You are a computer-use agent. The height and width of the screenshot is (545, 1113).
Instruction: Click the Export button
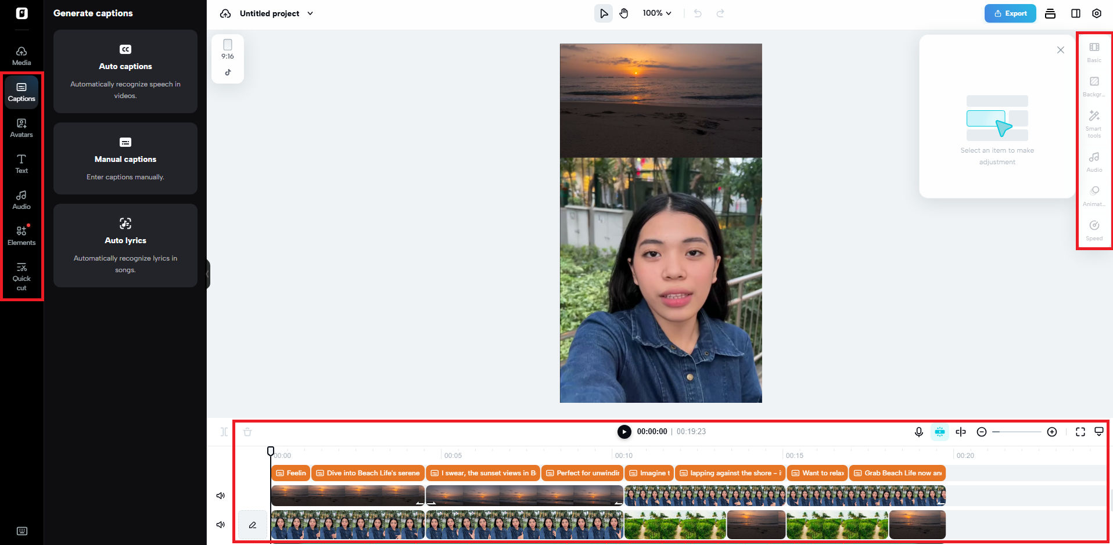coord(1010,13)
